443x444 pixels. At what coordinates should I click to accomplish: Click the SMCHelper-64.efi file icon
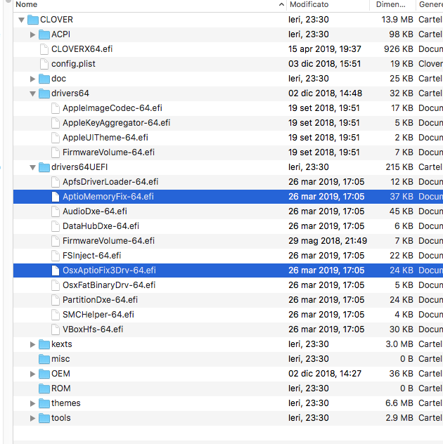coord(56,315)
